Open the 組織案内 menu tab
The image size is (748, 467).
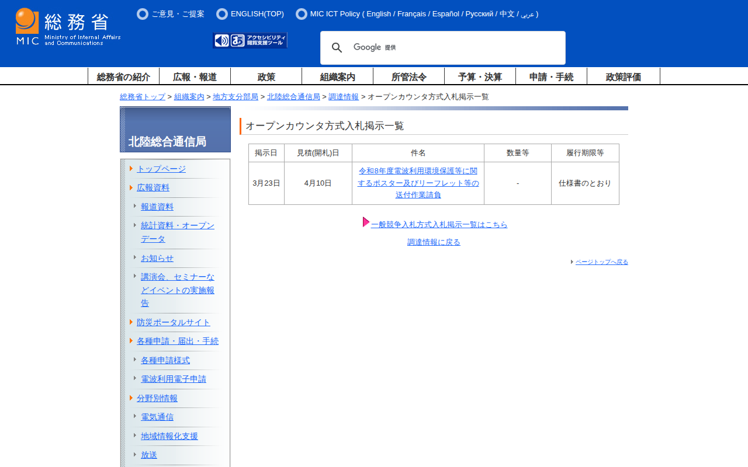[x=338, y=76]
